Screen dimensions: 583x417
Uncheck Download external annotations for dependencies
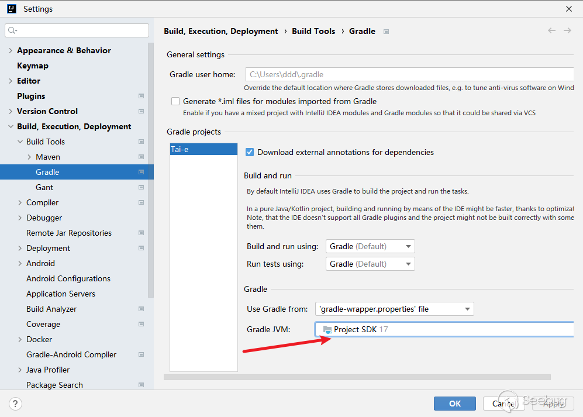tap(250, 152)
